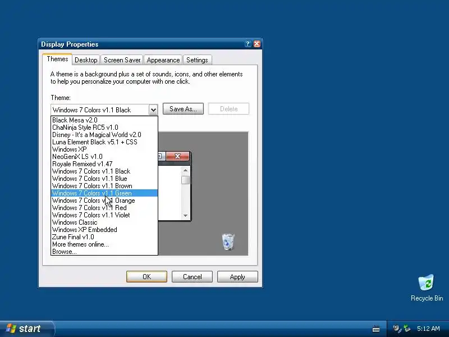Pick Disney - It's a Magical World v2.0
Image resolution: width=449 pixels, height=337 pixels.
click(x=104, y=135)
